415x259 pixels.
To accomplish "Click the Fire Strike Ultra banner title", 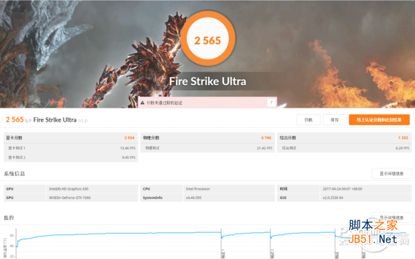I will coord(207,81).
